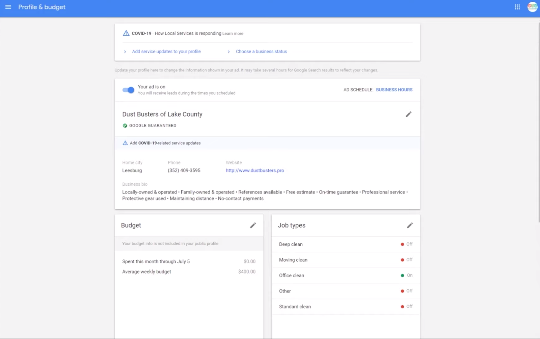The width and height of the screenshot is (540, 339).
Task: Edit the Job types card
Action: [410, 225]
